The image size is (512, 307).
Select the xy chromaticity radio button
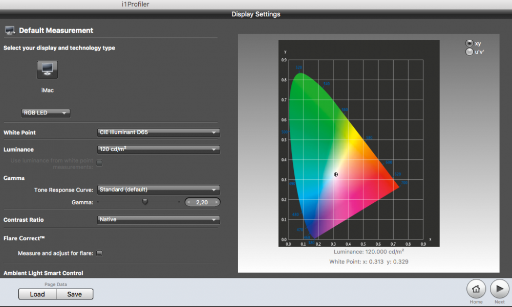click(469, 43)
